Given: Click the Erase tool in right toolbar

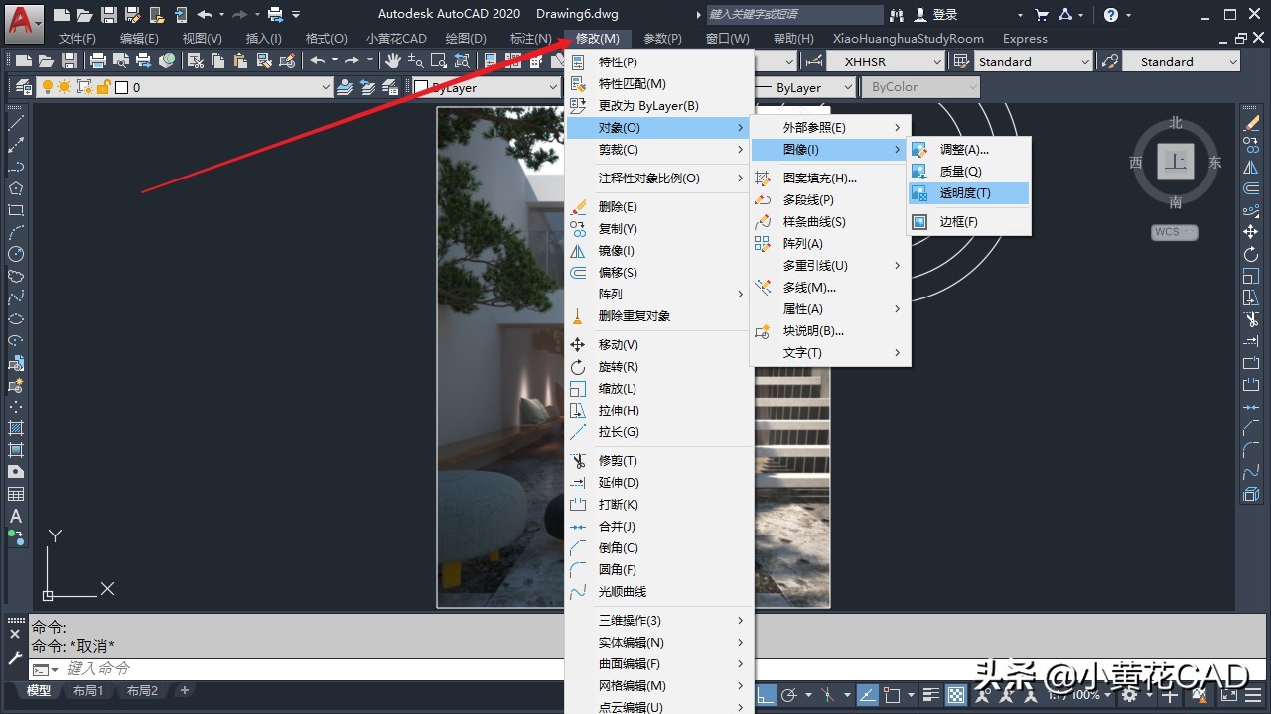Looking at the screenshot, I should [1251, 123].
